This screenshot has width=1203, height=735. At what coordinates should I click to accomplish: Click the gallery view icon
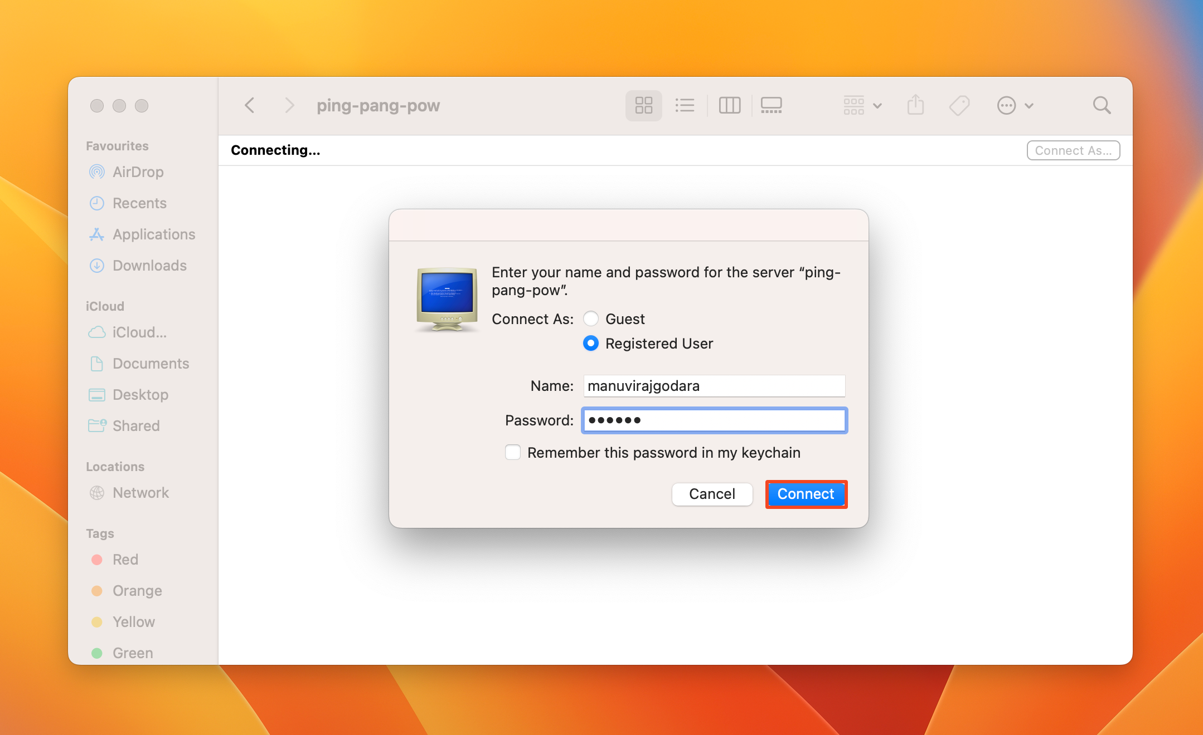(x=771, y=106)
